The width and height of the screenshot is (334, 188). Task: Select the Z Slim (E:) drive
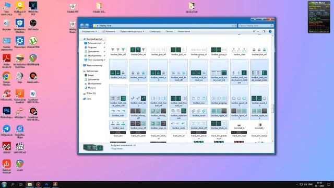(90, 93)
